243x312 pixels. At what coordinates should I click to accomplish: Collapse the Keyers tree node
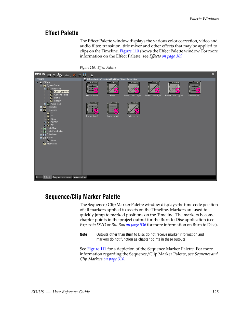coord(41,138)
